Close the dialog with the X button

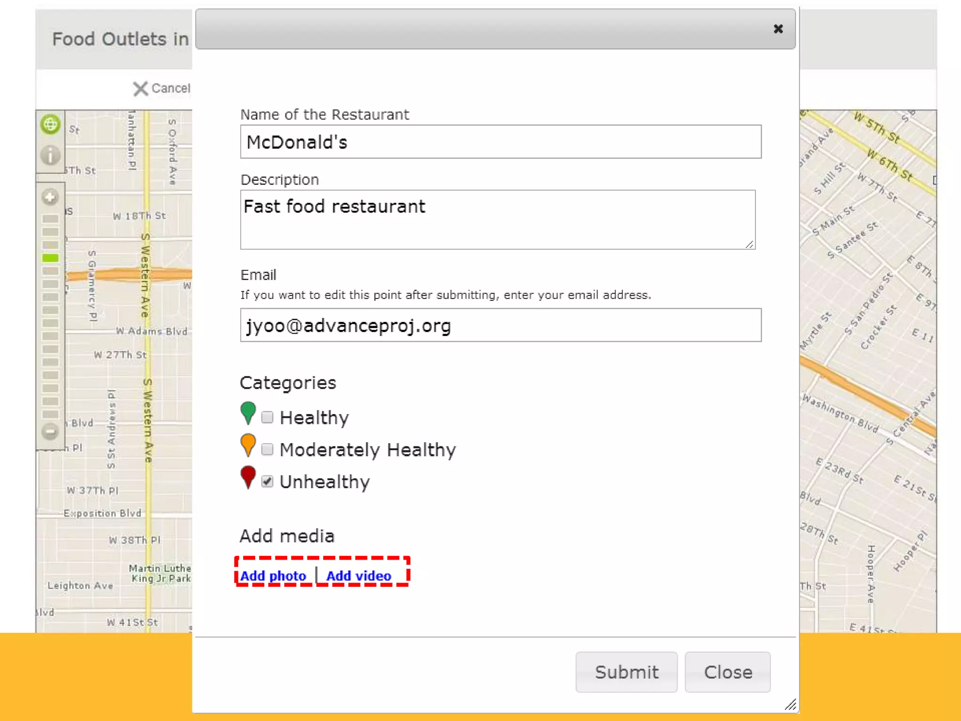(x=778, y=29)
